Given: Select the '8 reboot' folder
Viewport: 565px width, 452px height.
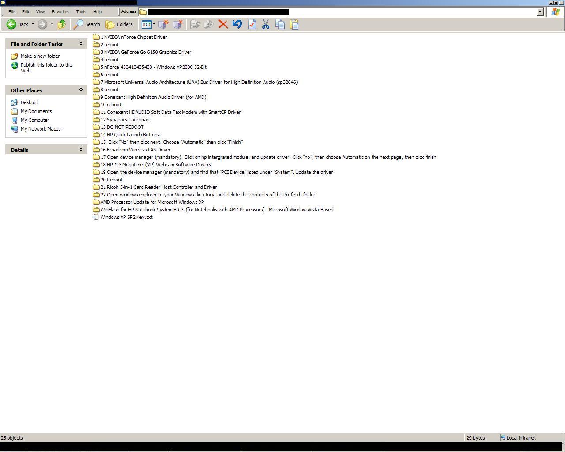Looking at the screenshot, I should (x=105, y=90).
